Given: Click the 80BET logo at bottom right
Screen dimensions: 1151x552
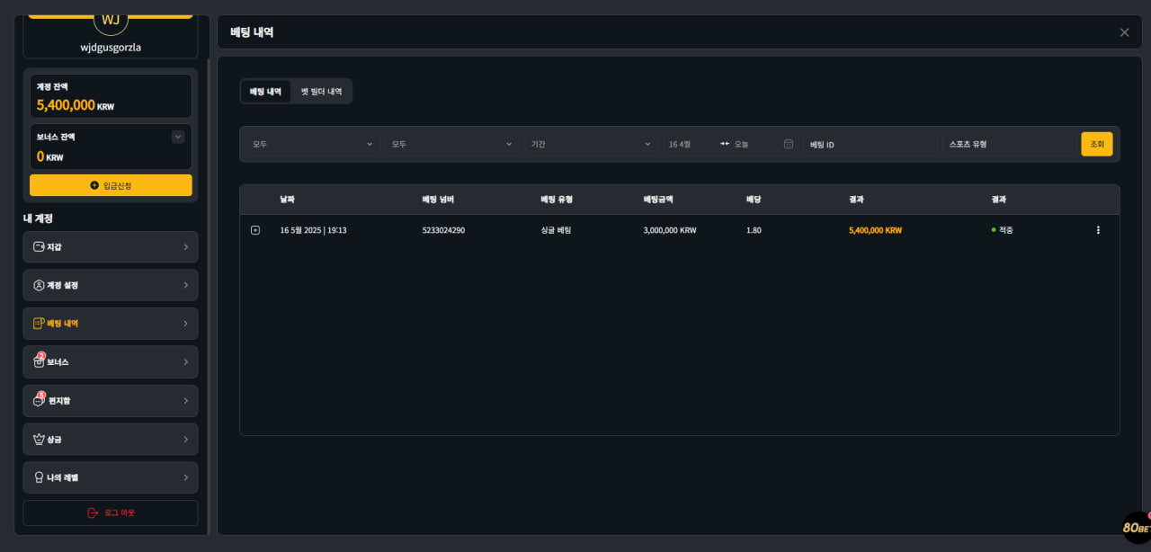Looking at the screenshot, I should [1135, 528].
